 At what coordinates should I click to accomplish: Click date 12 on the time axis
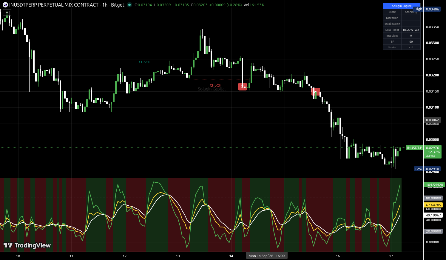click(125, 256)
